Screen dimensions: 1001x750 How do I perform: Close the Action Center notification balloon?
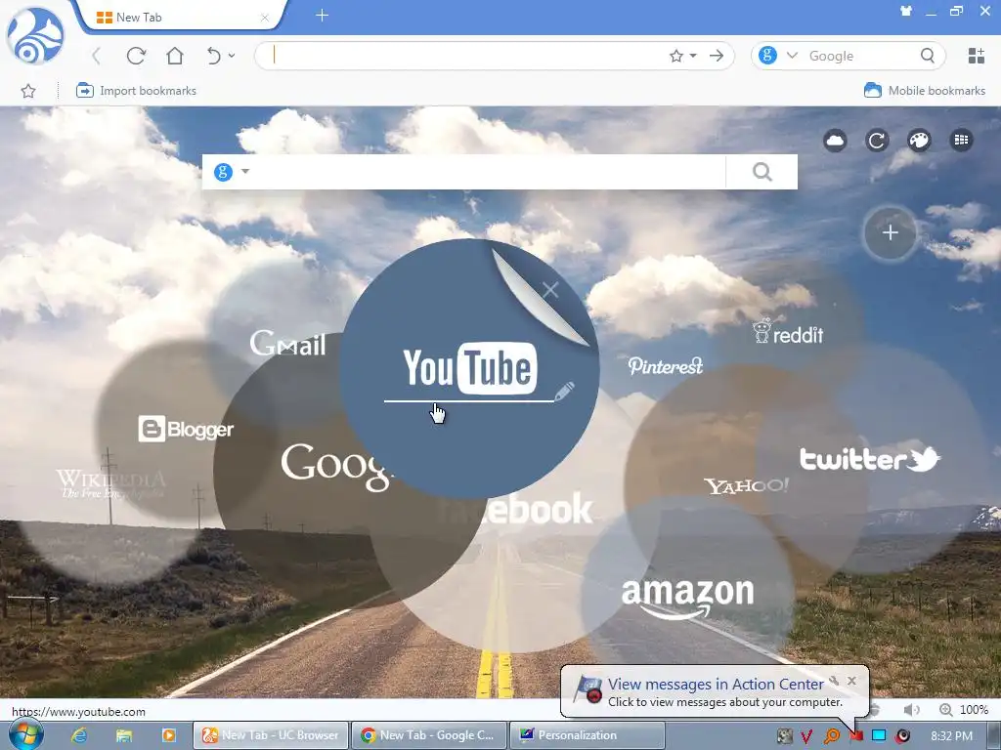coord(851,681)
